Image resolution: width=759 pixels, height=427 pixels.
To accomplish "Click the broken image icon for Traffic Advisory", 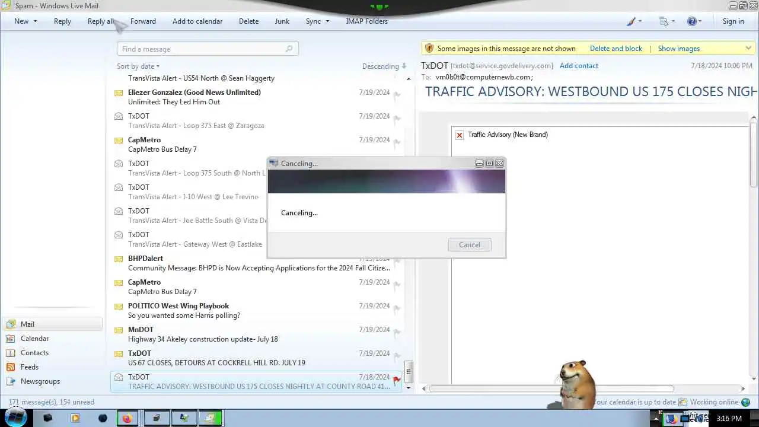I will [x=460, y=135].
